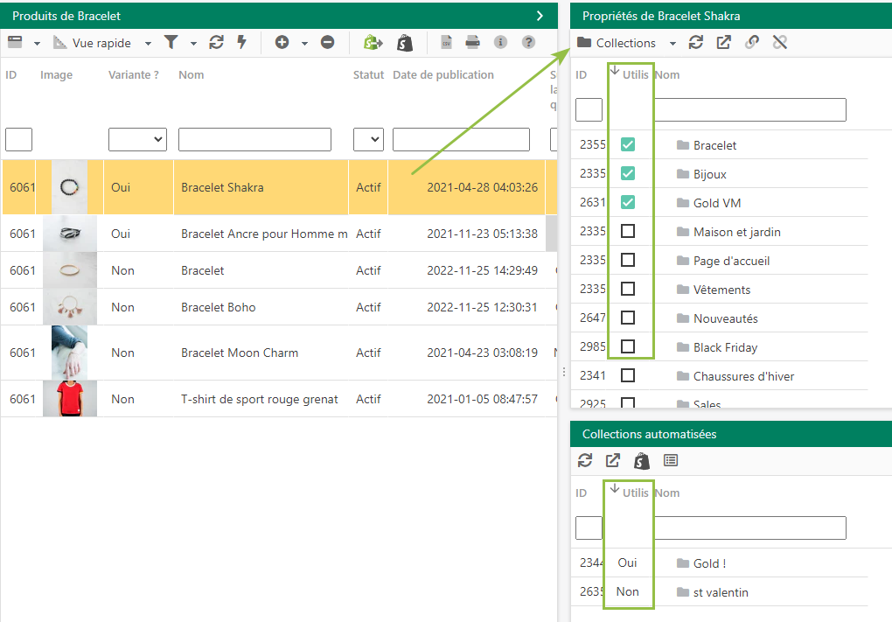This screenshot has width=892, height=622.
Task: Open the grid view selector icon
Action: [15, 42]
